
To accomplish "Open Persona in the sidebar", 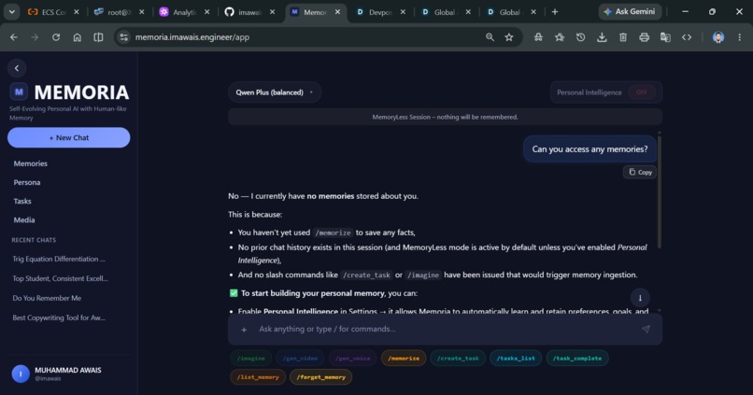I will click(x=27, y=182).
